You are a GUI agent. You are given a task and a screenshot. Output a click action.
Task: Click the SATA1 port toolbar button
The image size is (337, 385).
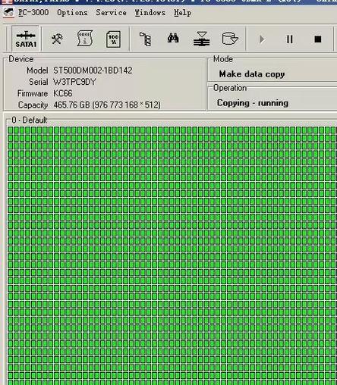pyautogui.click(x=26, y=39)
